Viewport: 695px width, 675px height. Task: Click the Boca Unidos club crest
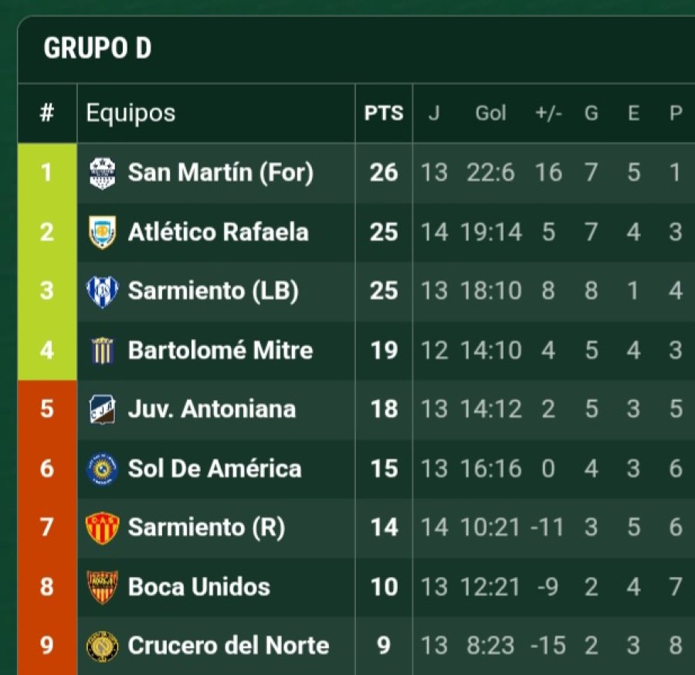pyautogui.click(x=102, y=587)
